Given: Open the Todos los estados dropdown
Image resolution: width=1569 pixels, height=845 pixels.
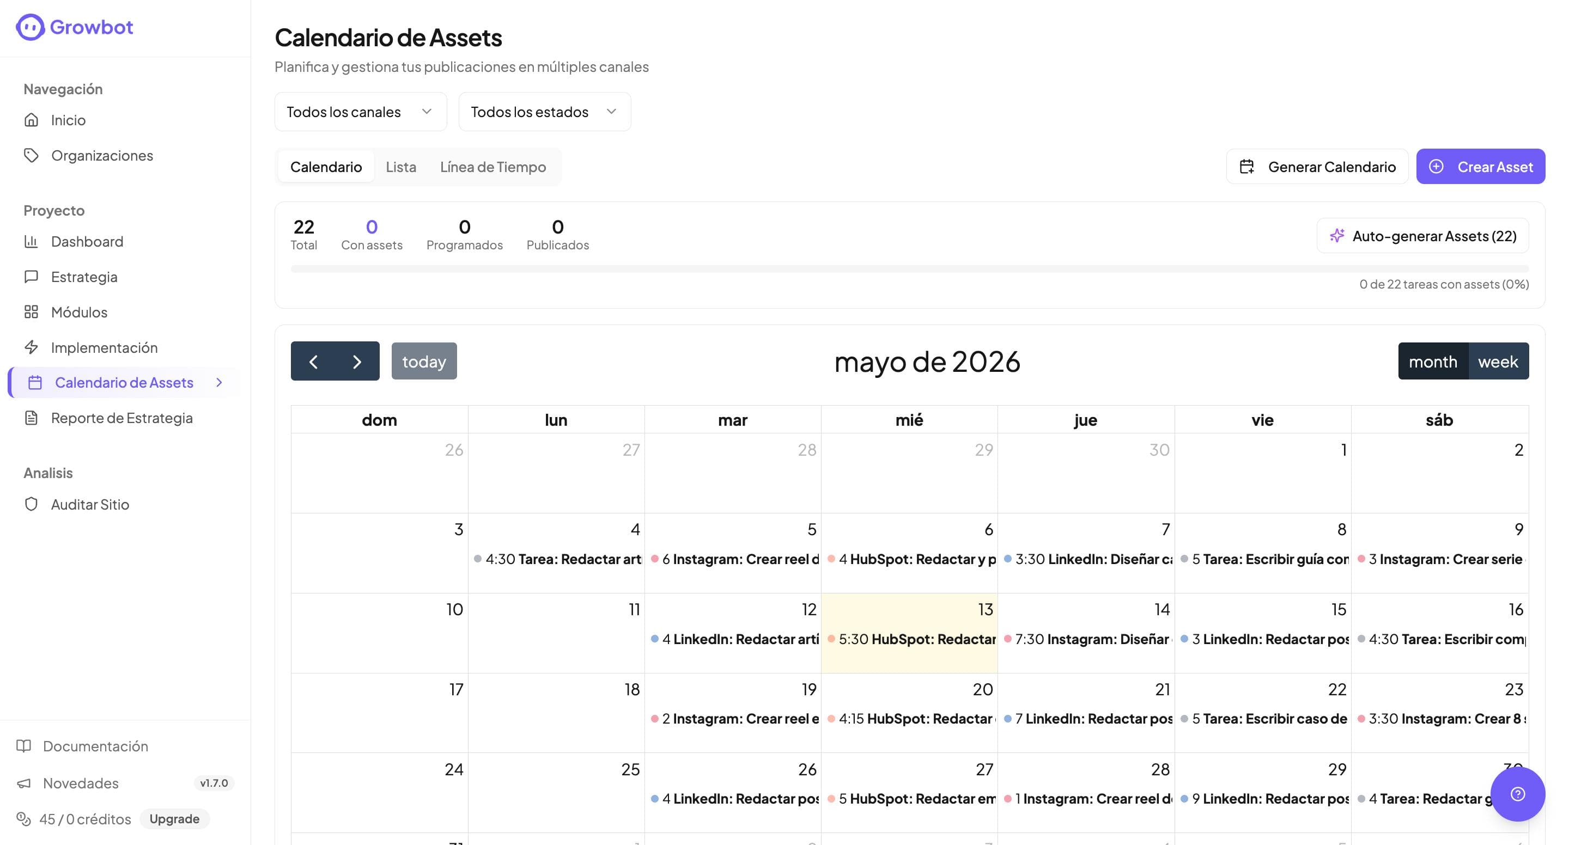Looking at the screenshot, I should click(x=545, y=112).
